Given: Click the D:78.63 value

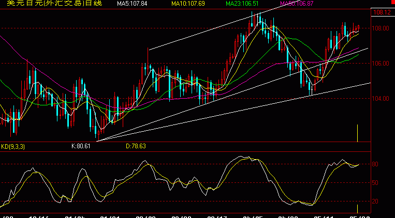Looking at the screenshot, I should 136,146.
